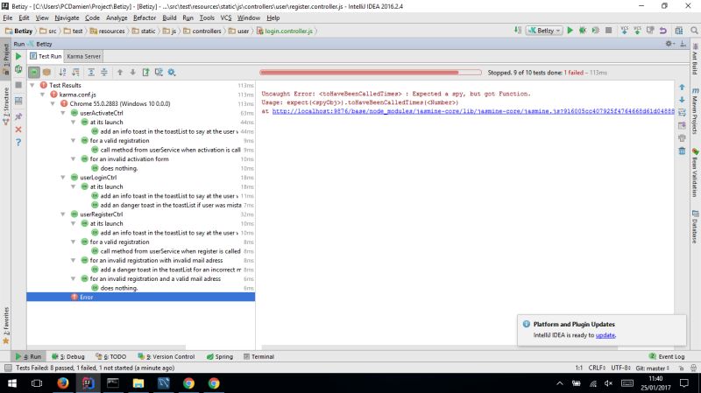
Task: Open the Analyze menu
Action: [117, 18]
